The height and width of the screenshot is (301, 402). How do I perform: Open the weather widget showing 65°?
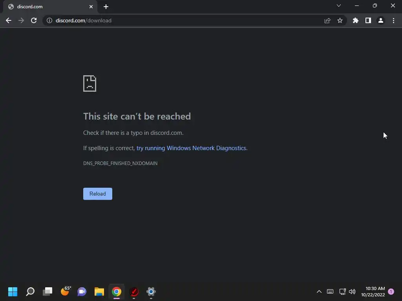[x=65, y=292]
